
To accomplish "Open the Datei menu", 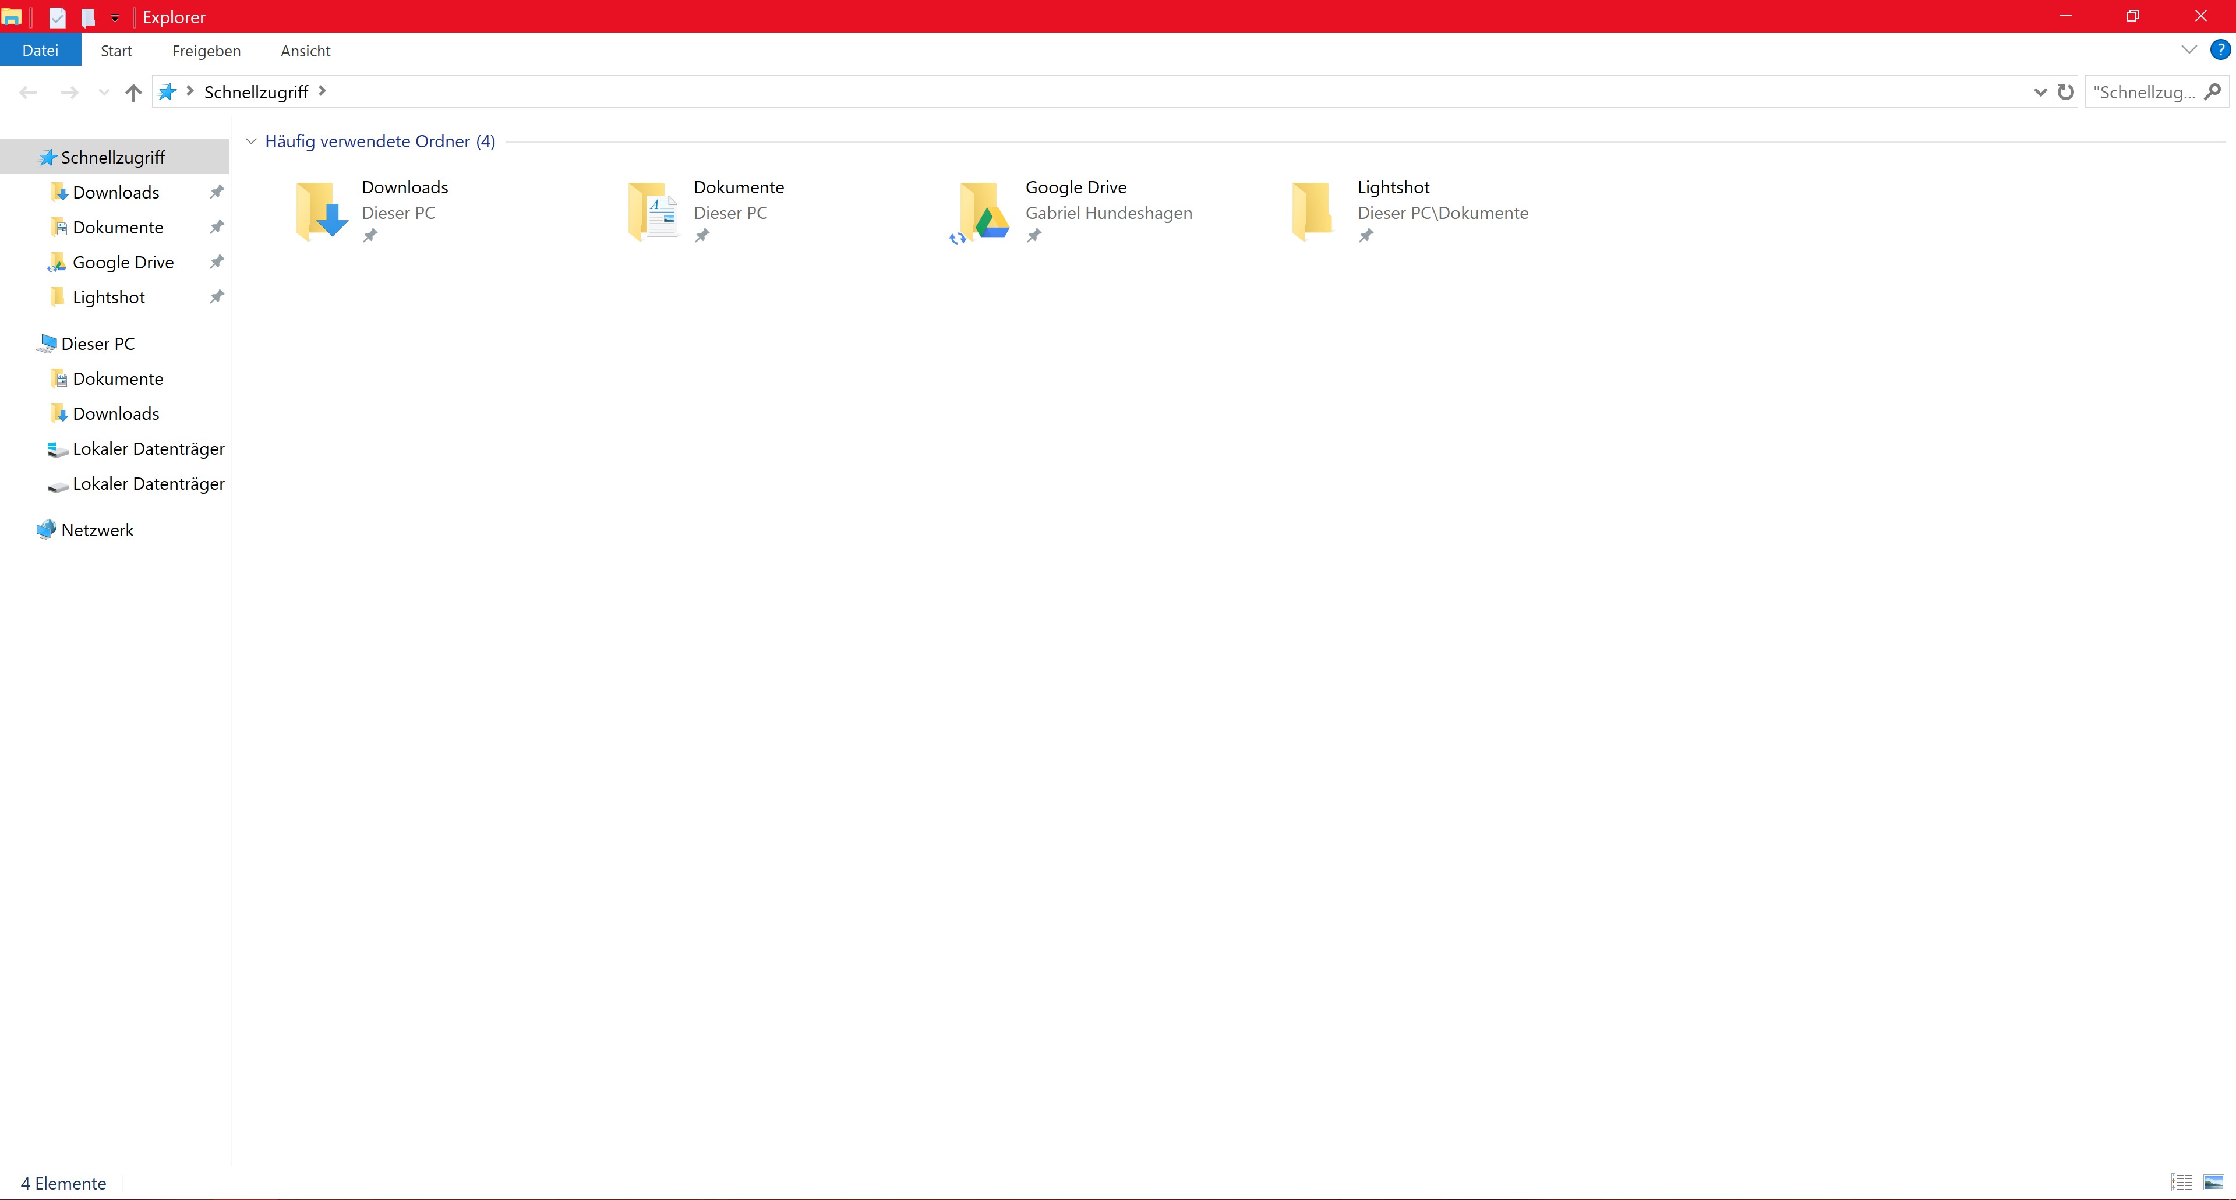I will click(x=40, y=50).
